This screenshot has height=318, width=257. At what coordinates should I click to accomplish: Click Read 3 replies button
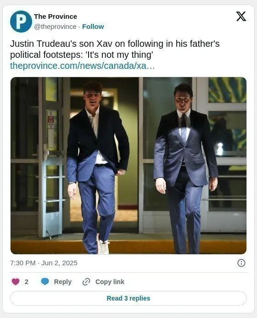(128, 298)
